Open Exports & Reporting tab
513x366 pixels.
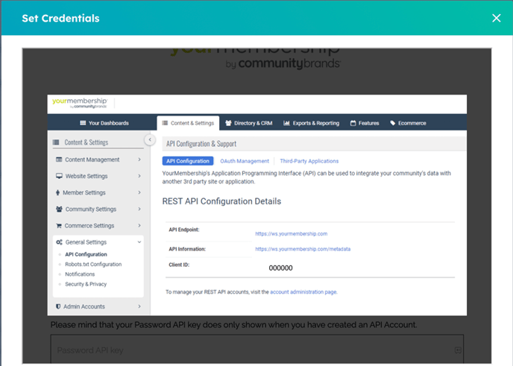(x=312, y=123)
